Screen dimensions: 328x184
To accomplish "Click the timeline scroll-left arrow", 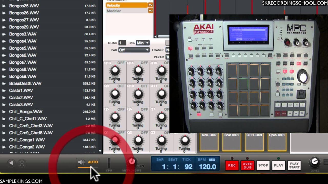I will (x=155, y=37).
